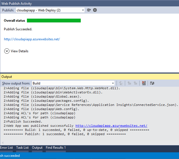This screenshot has width=179, height=159.
Task: Switch to the Task List tab
Action: (22, 148)
